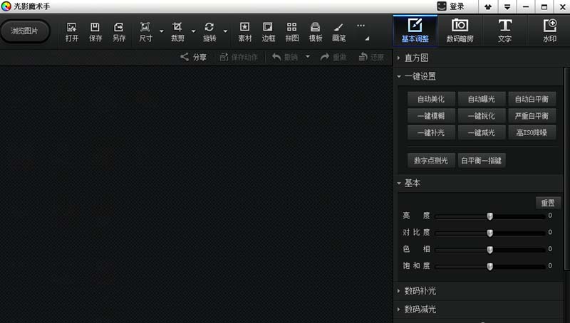Select the 裁剪 (Crop) tool
570x323 pixels.
click(177, 31)
